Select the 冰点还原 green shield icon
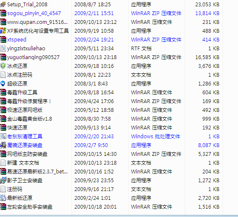Image resolution: width=238 pixels, height=217 pixels. [x=3, y=66]
